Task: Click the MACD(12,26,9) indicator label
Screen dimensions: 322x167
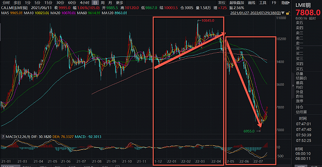Action: (18, 137)
